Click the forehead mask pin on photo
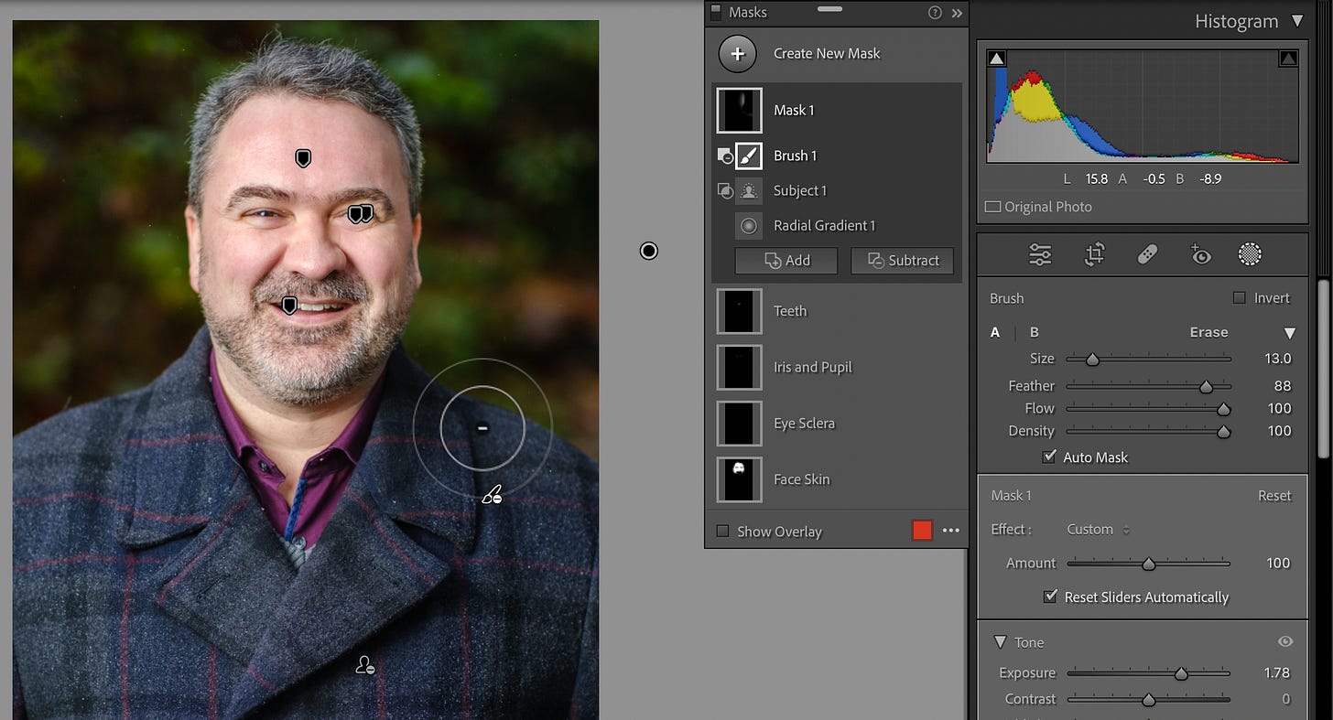Image resolution: width=1333 pixels, height=720 pixels. [x=303, y=159]
